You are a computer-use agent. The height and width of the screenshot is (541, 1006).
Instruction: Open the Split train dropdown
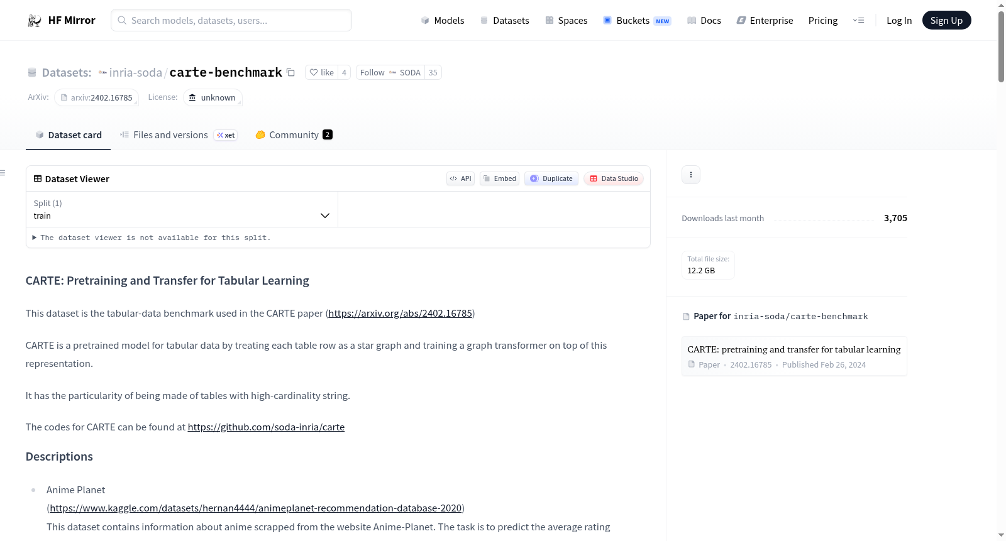point(182,209)
